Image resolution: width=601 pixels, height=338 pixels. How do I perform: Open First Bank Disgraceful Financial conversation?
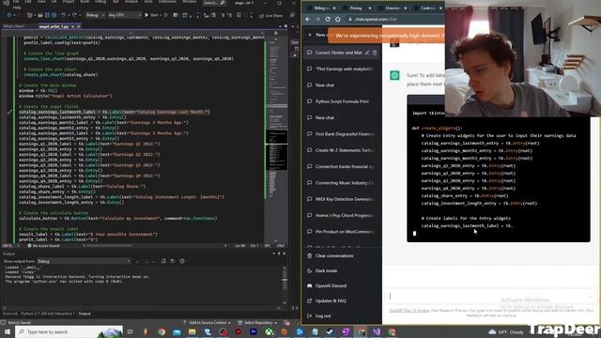(x=342, y=134)
